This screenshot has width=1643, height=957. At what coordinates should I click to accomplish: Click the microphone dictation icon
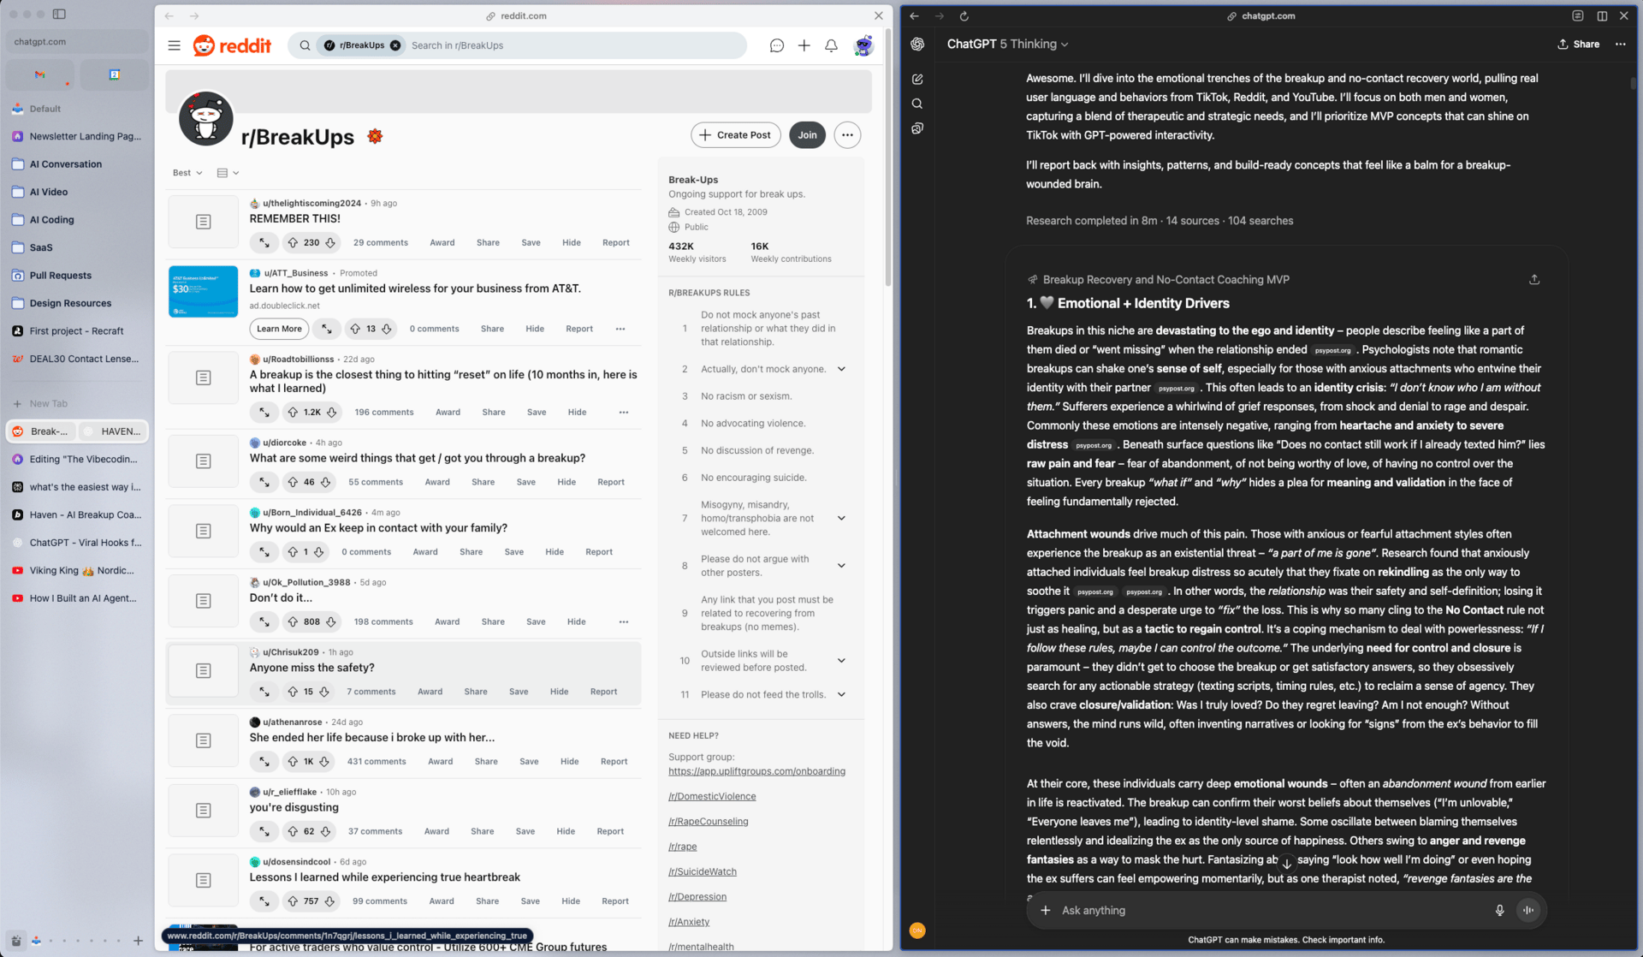1499,911
